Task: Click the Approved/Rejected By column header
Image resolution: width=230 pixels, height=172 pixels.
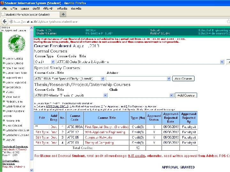Action: point(189,118)
